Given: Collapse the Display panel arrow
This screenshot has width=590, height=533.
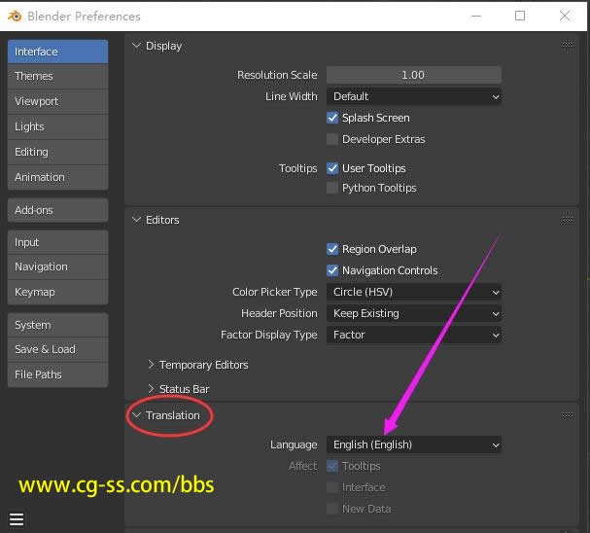Looking at the screenshot, I should tap(137, 46).
